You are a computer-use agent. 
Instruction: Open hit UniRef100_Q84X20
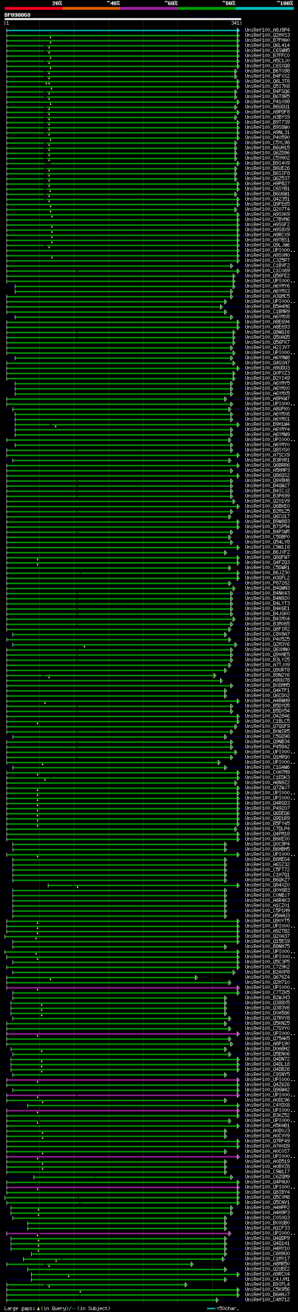267,885
